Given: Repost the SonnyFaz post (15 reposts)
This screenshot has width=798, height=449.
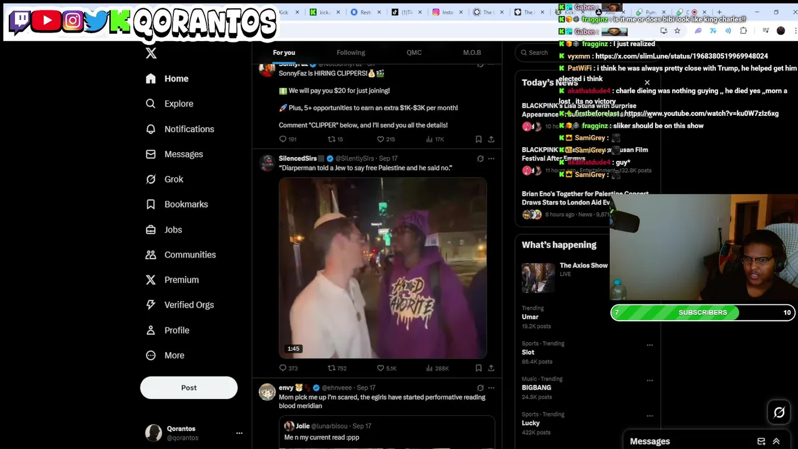Looking at the screenshot, I should pyautogui.click(x=335, y=139).
